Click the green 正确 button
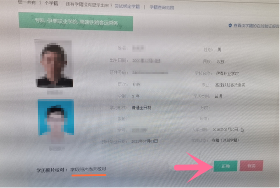The width and height of the screenshot is (280, 188). (226, 166)
